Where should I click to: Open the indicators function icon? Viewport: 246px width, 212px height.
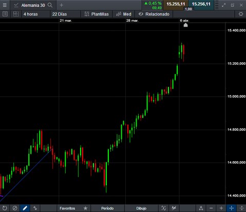(x=163, y=208)
